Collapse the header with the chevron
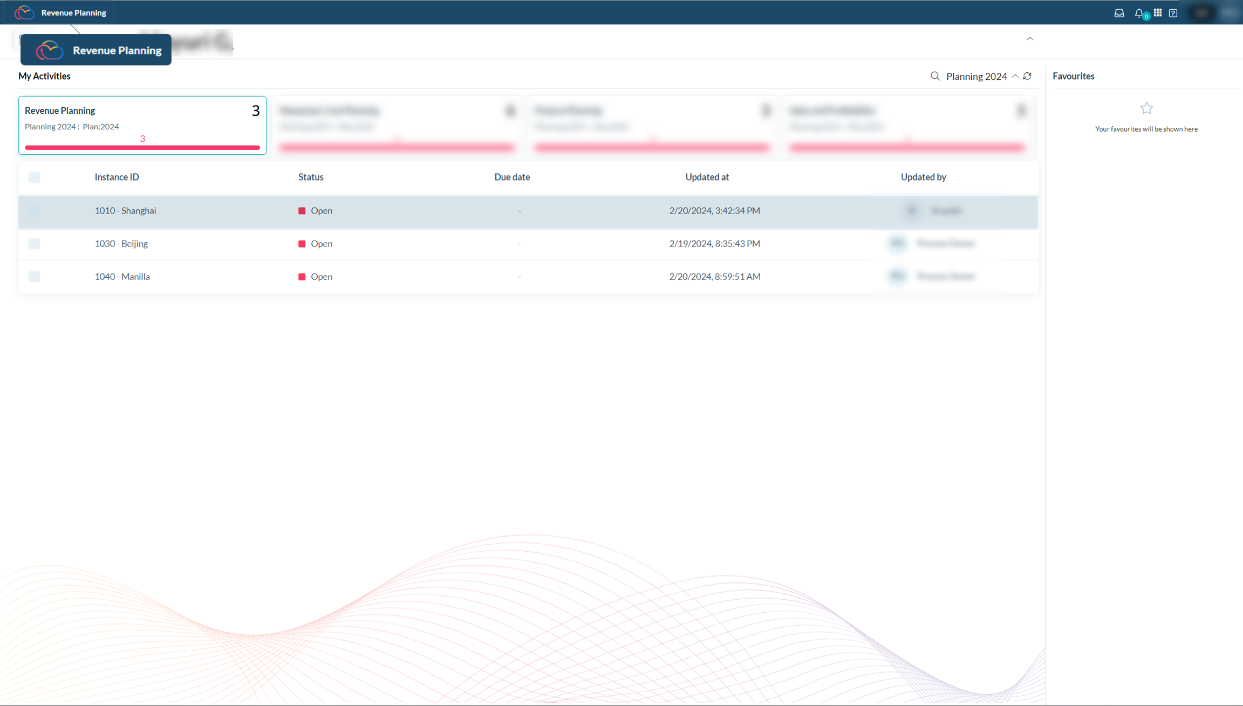Screen dimensions: 1243x706 click(x=1030, y=38)
